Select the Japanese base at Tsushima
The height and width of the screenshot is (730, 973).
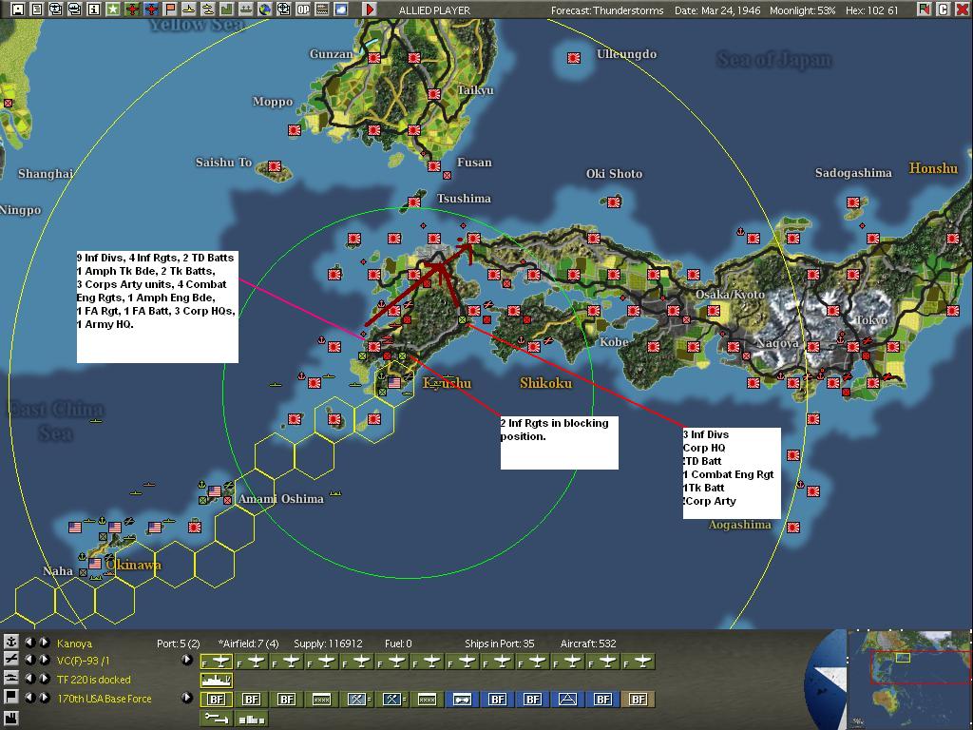tap(414, 202)
